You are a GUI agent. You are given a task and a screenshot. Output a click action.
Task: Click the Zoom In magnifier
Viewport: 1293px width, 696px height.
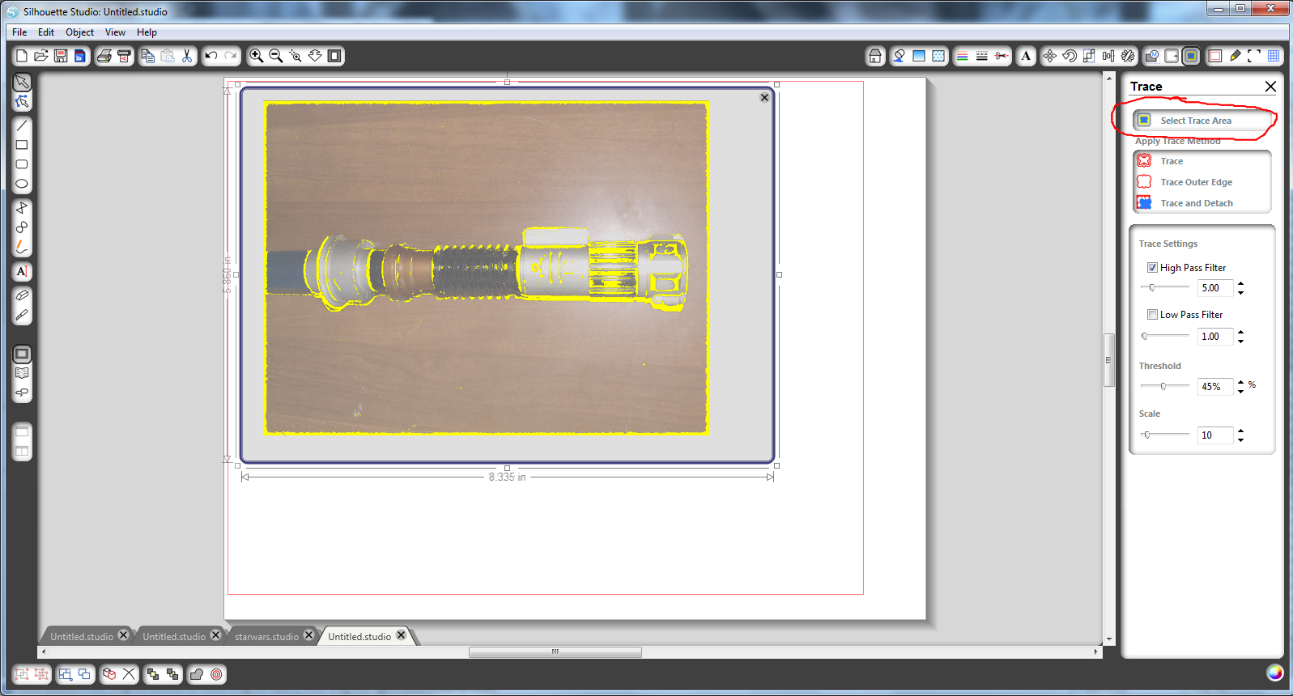click(x=257, y=56)
